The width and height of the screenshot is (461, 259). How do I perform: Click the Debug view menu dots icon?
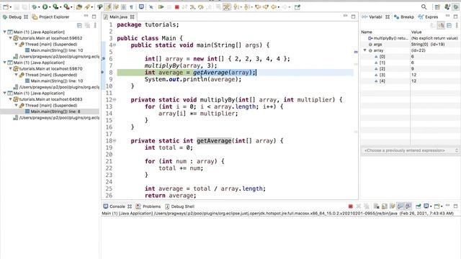95,26
